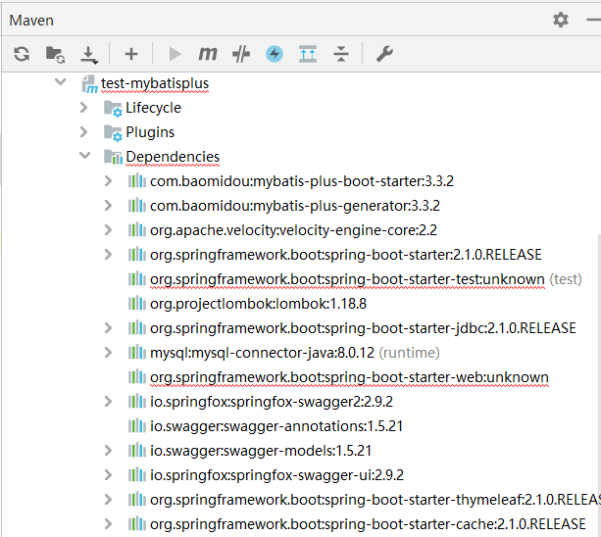Screen dimensions: 601x537
Task: Click library icon beside spring-boot-starter-test:unknown
Action: pos(137,279)
